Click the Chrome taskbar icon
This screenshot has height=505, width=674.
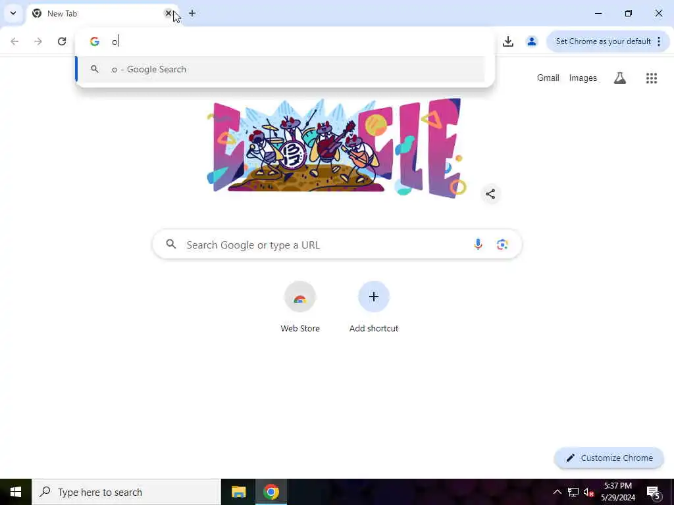coord(271,492)
